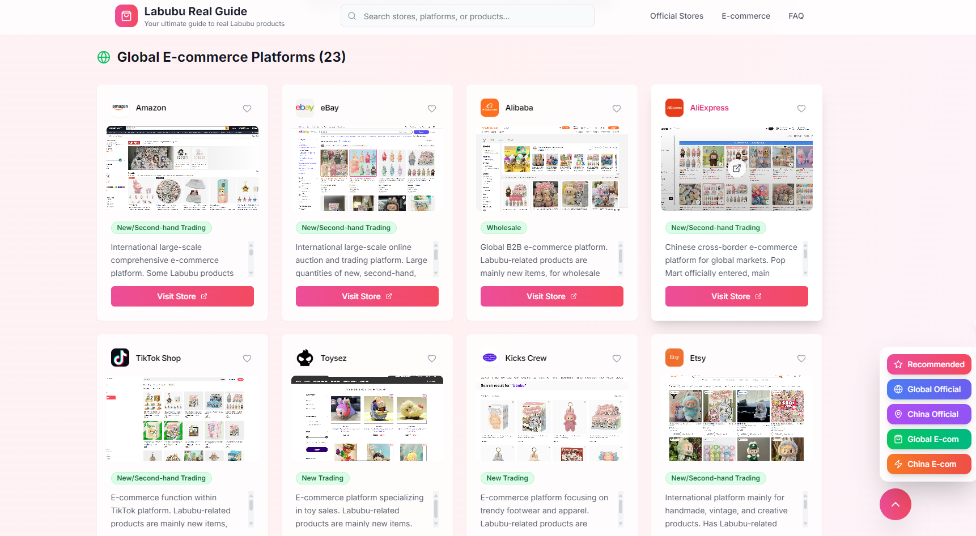This screenshot has width=976, height=536.
Task: Open the Alibaba screenshot thumbnail
Action: click(x=552, y=168)
